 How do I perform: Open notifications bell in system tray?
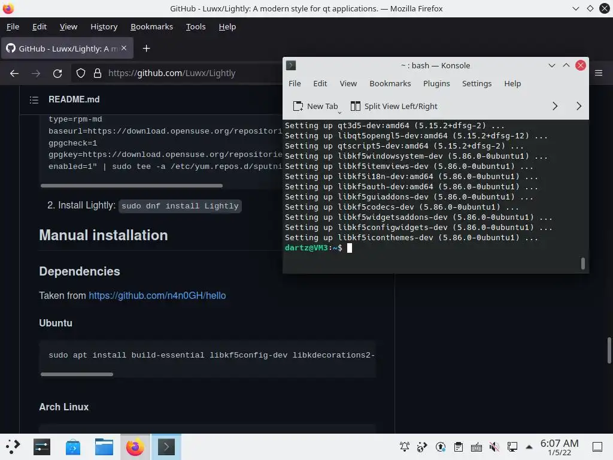pyautogui.click(x=404, y=447)
